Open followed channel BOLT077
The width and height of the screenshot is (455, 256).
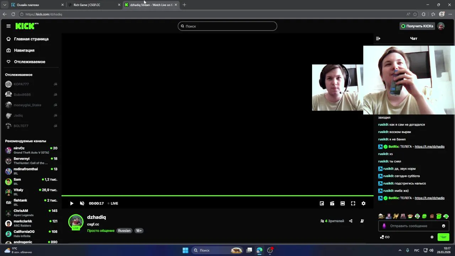click(x=31, y=126)
